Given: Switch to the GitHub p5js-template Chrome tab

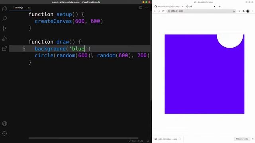Looking at the screenshot, I should [x=168, y=6].
